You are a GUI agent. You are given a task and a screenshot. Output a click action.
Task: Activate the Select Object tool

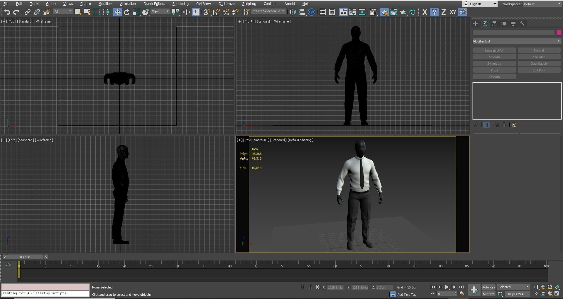click(x=78, y=12)
